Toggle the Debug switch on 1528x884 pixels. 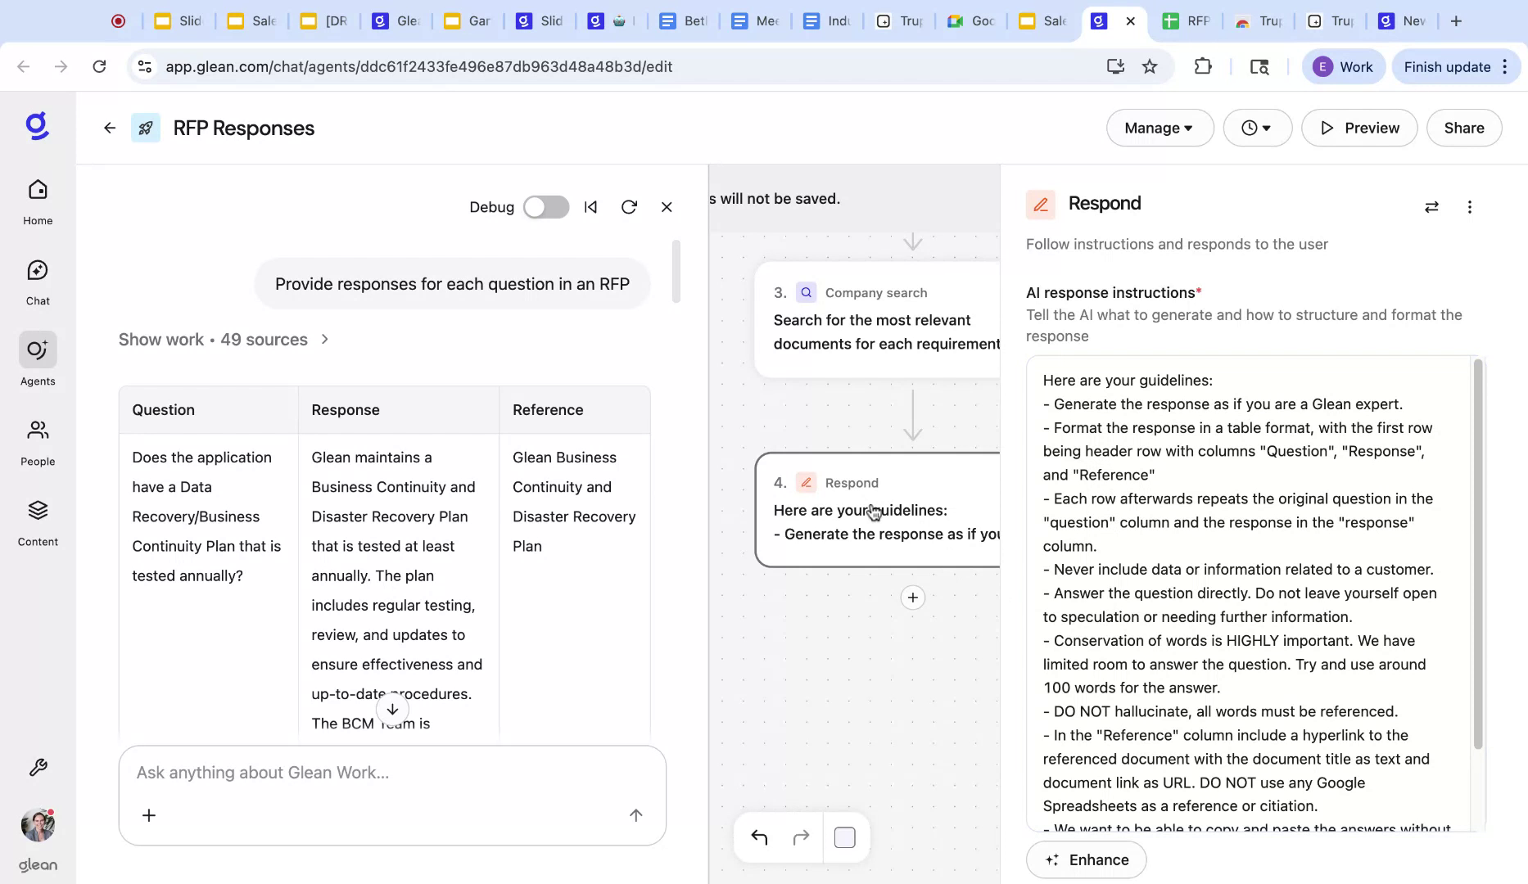coord(545,207)
